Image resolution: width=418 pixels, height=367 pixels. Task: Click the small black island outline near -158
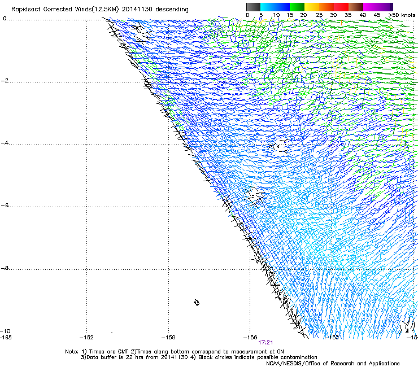pos(197,303)
